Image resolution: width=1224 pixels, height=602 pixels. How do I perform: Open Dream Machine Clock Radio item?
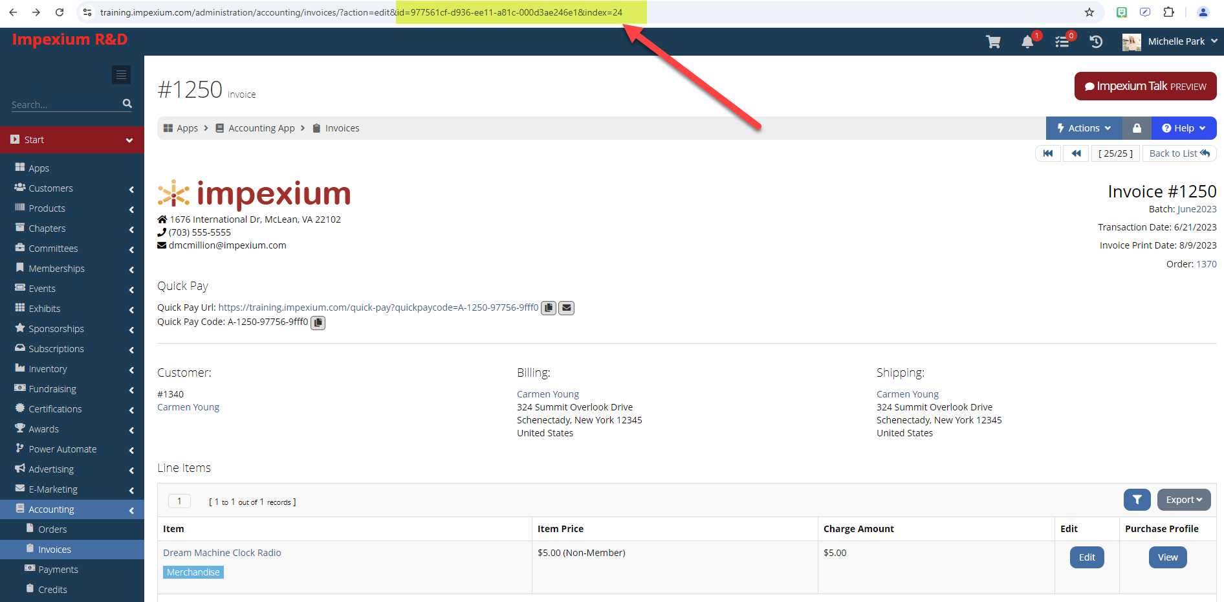tap(222, 553)
